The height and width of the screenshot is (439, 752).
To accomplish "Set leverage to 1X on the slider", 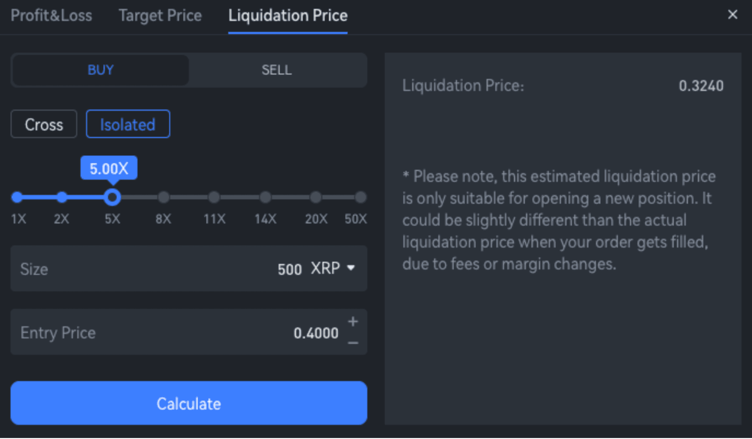I will pyautogui.click(x=17, y=197).
